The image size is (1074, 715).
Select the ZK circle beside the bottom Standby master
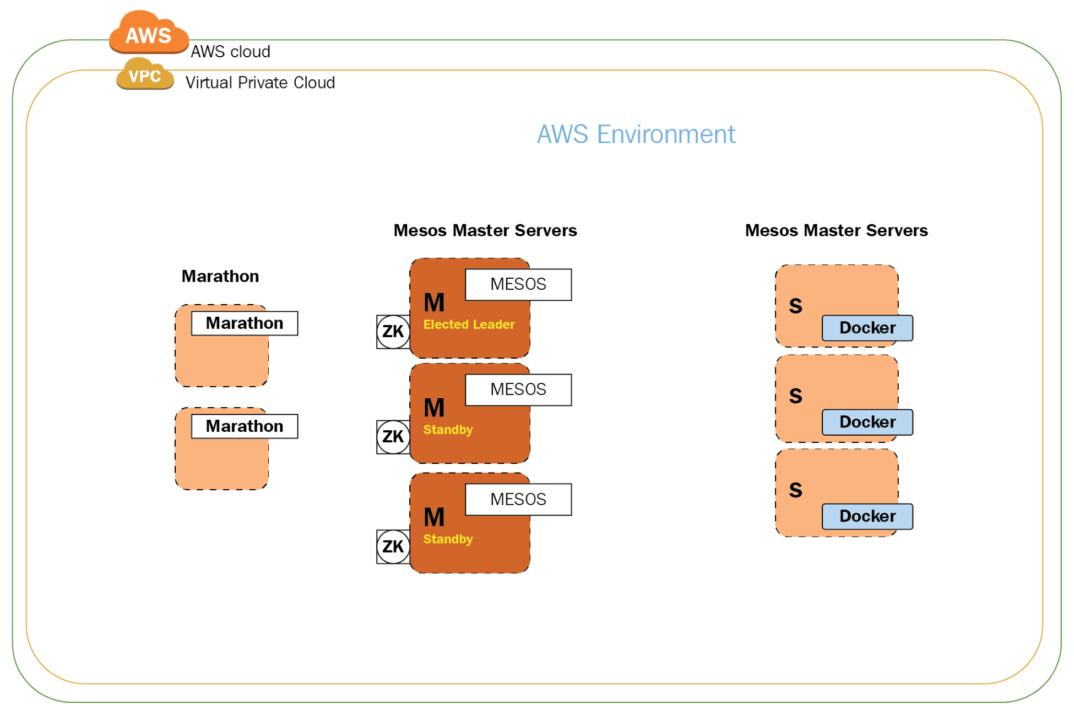coord(393,546)
